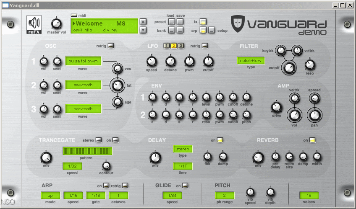Select LFO 1 tab

tap(166, 46)
